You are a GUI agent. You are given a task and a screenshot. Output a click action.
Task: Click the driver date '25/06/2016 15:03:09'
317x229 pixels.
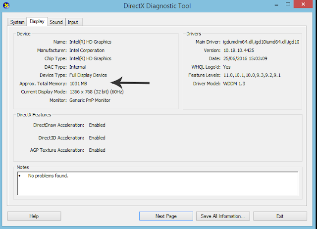click(245, 58)
